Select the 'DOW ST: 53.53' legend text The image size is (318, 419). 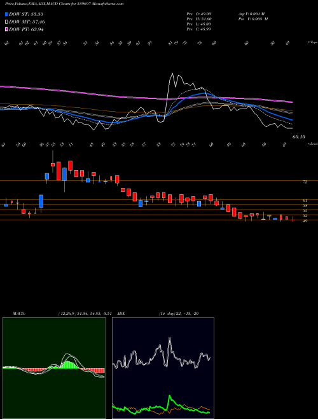pyautogui.click(x=26, y=14)
